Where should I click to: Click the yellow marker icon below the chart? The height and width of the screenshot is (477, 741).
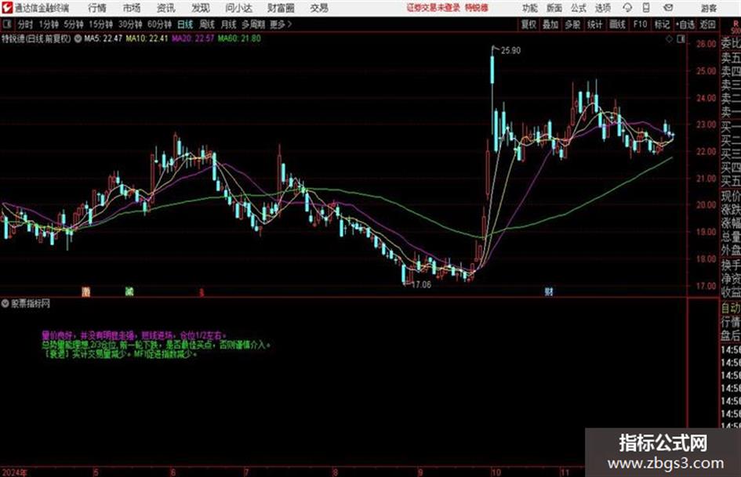click(85, 291)
